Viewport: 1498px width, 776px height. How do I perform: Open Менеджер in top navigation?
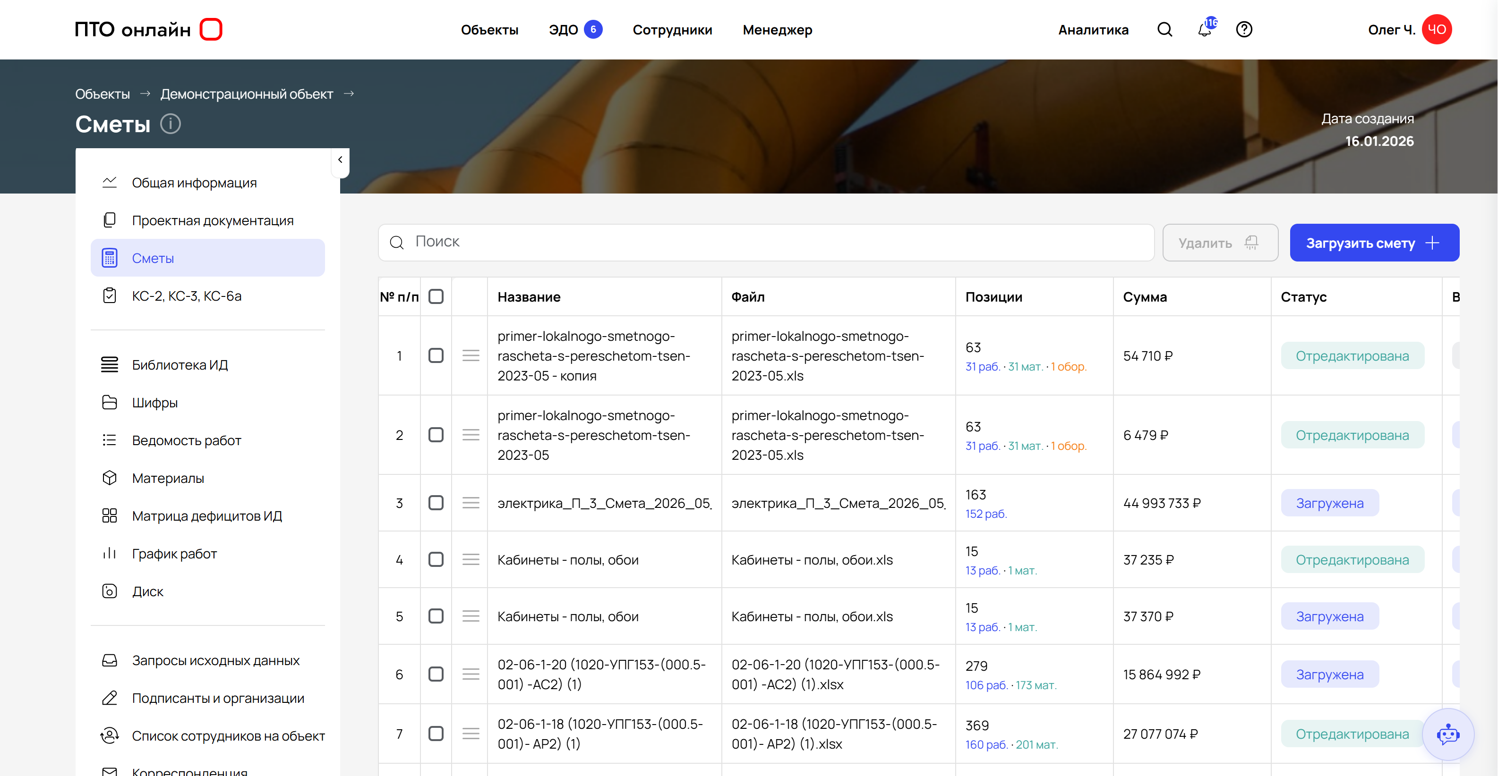[778, 30]
